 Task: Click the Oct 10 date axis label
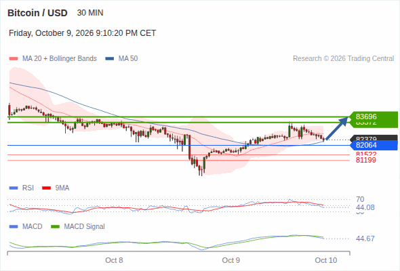(326, 260)
